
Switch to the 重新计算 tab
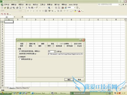pyautogui.click(x=32, y=44)
